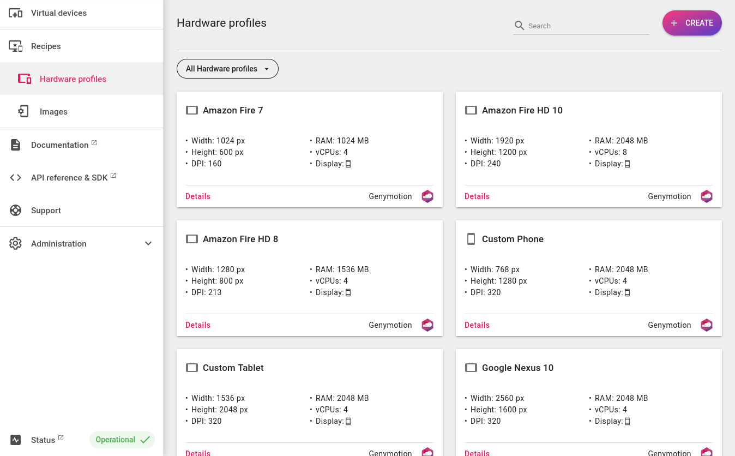Click 'RAM: 1536 MB' on Amazon Fire HD 8

342,269
